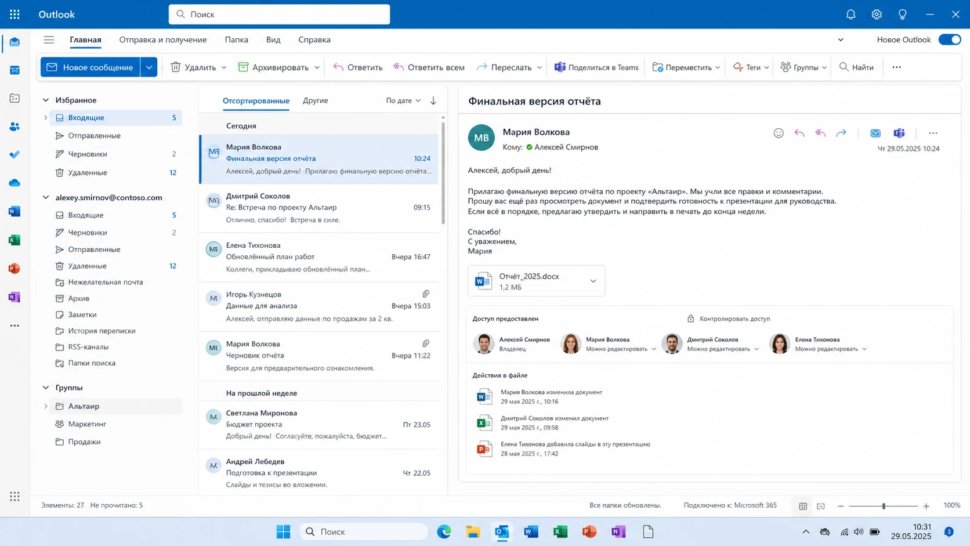Open the settings gear in title bar

pos(877,15)
